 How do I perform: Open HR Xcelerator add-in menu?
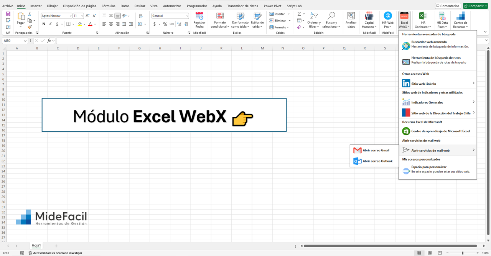point(423,20)
